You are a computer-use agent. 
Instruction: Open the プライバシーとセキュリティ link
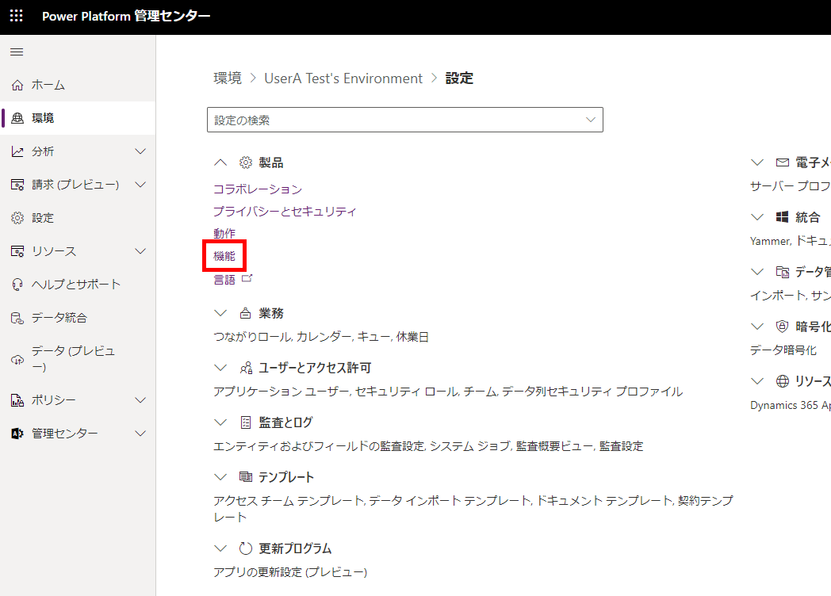285,211
